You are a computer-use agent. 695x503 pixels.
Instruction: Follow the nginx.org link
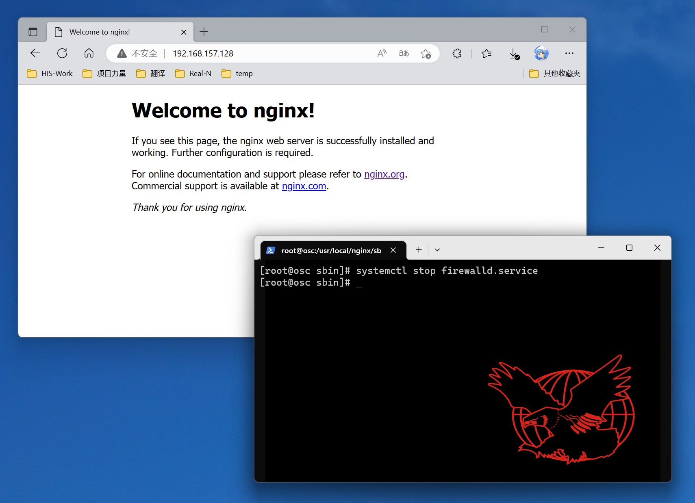(384, 174)
